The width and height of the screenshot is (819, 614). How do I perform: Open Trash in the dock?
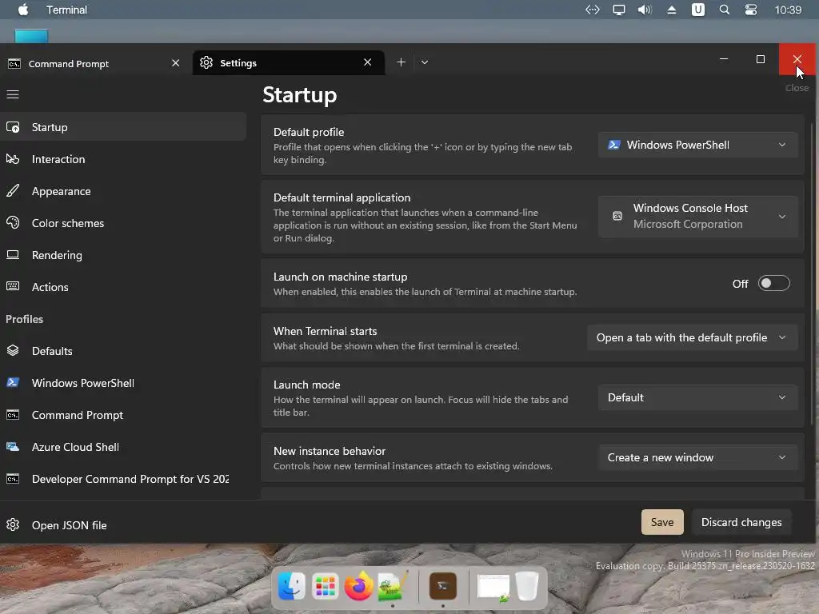[527, 586]
